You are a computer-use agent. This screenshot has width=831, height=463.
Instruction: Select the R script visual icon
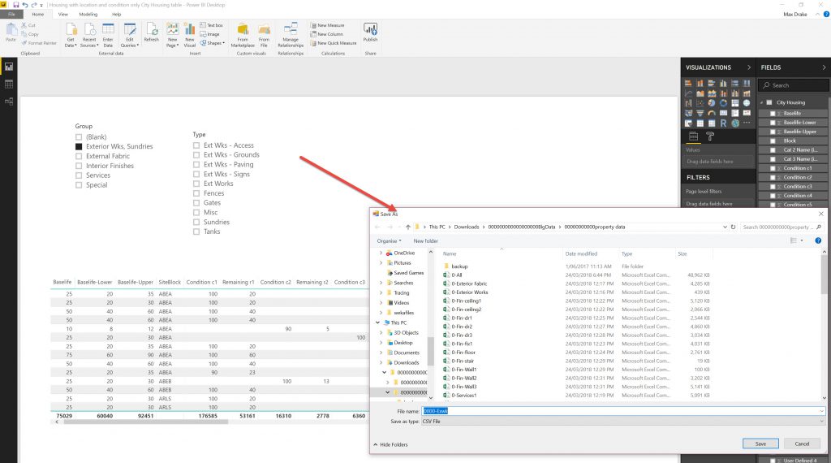click(722, 123)
